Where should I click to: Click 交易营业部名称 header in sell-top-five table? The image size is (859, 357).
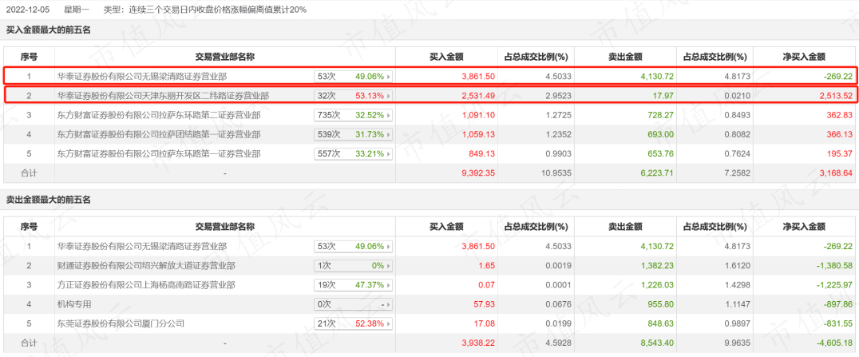tap(225, 227)
